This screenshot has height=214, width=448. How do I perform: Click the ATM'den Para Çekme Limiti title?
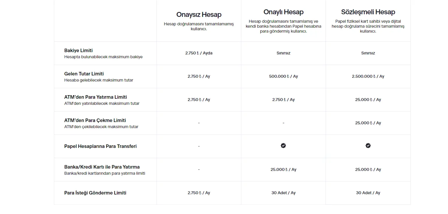[x=95, y=120]
